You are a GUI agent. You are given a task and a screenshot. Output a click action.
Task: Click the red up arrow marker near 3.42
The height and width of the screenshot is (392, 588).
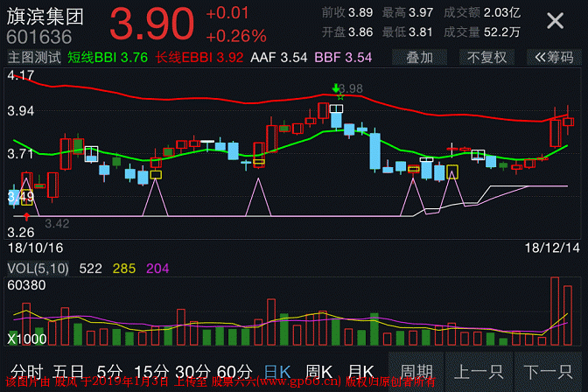pos(26,216)
